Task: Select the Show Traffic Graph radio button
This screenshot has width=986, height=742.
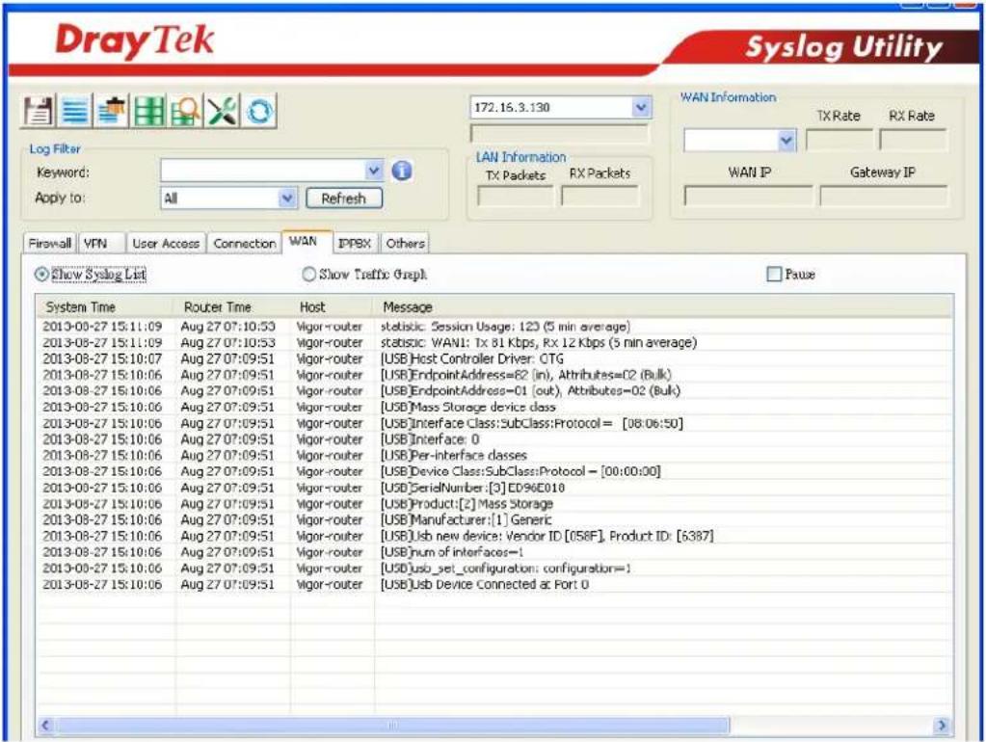Action: (x=308, y=275)
